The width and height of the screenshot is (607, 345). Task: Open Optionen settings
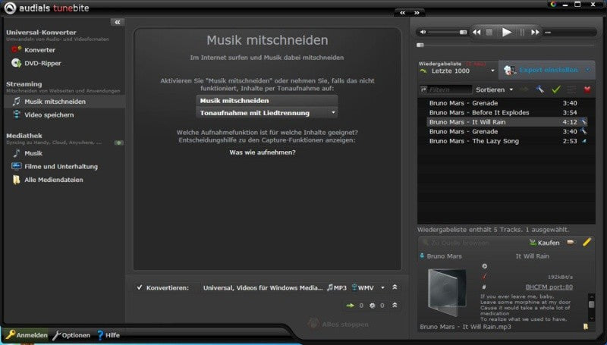click(71, 335)
